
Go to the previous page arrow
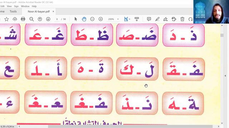coord(40,19)
